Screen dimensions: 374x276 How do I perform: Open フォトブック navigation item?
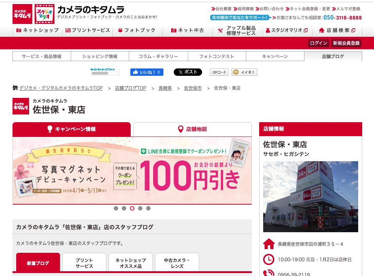[137, 30]
